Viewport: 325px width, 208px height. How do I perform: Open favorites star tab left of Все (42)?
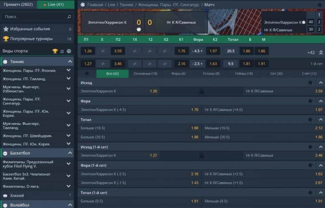[x=87, y=74]
